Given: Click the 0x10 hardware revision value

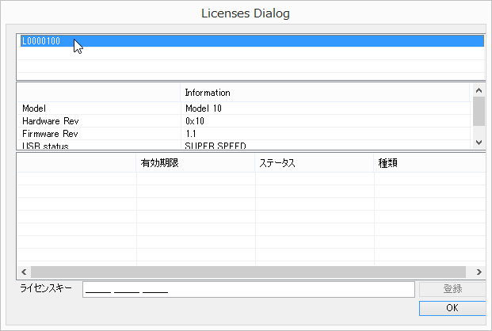Looking at the screenshot, I should click(x=195, y=121).
